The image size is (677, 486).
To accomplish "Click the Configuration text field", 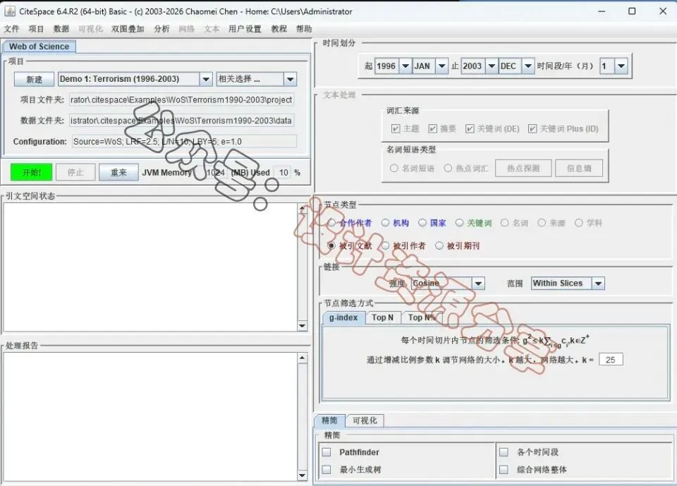I will [184, 141].
